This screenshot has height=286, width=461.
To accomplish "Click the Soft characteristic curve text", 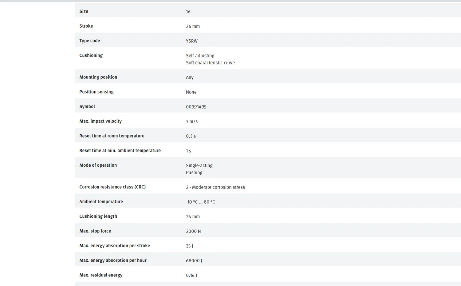I will pos(210,63).
